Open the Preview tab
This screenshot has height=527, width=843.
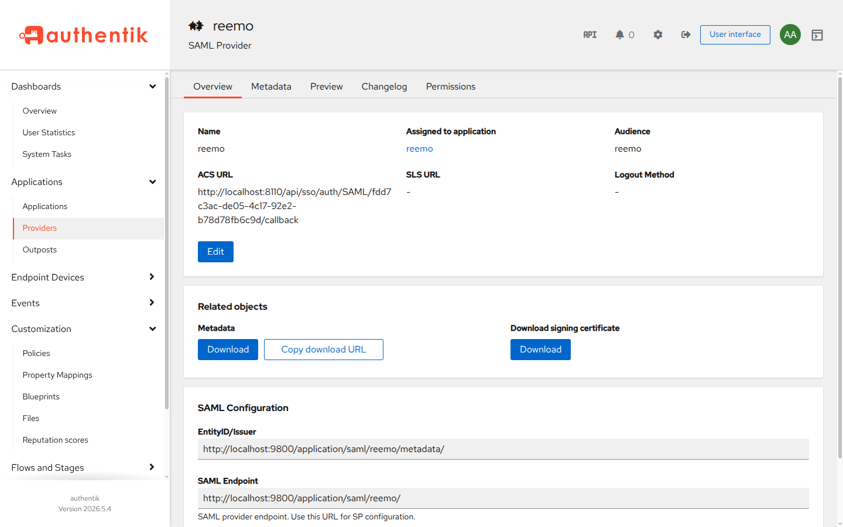(x=327, y=87)
